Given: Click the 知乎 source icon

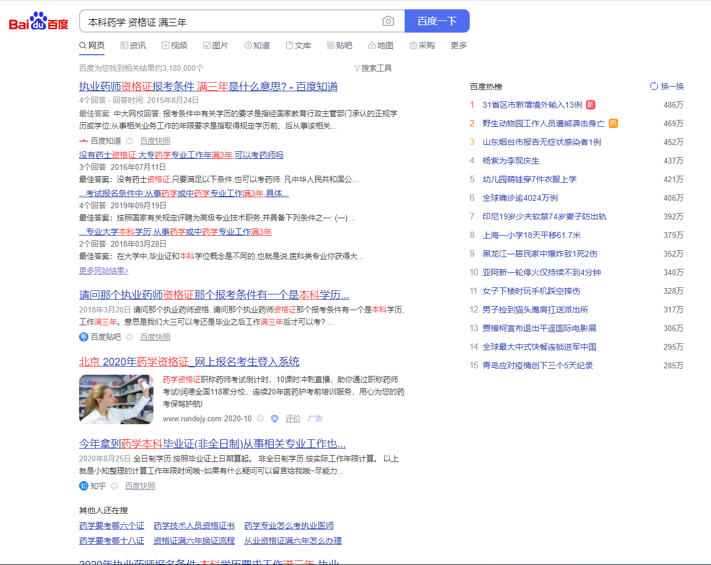Looking at the screenshot, I should (84, 486).
